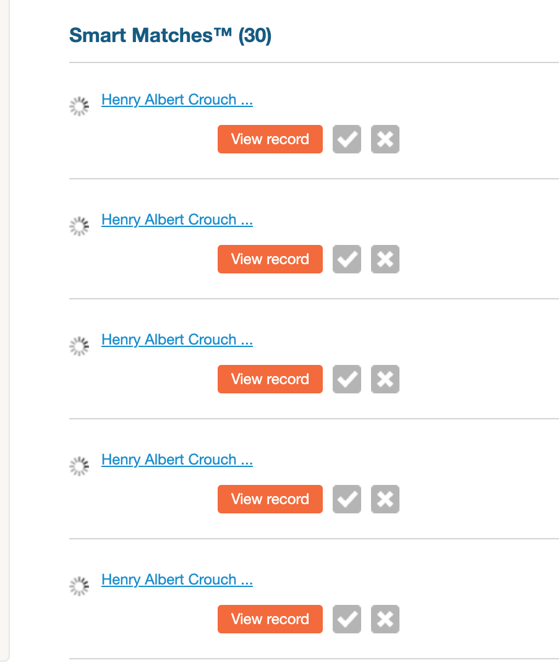Image resolution: width=559 pixels, height=668 pixels.
Task: Open the second Henry Albert Crouch link
Action: [x=177, y=220]
